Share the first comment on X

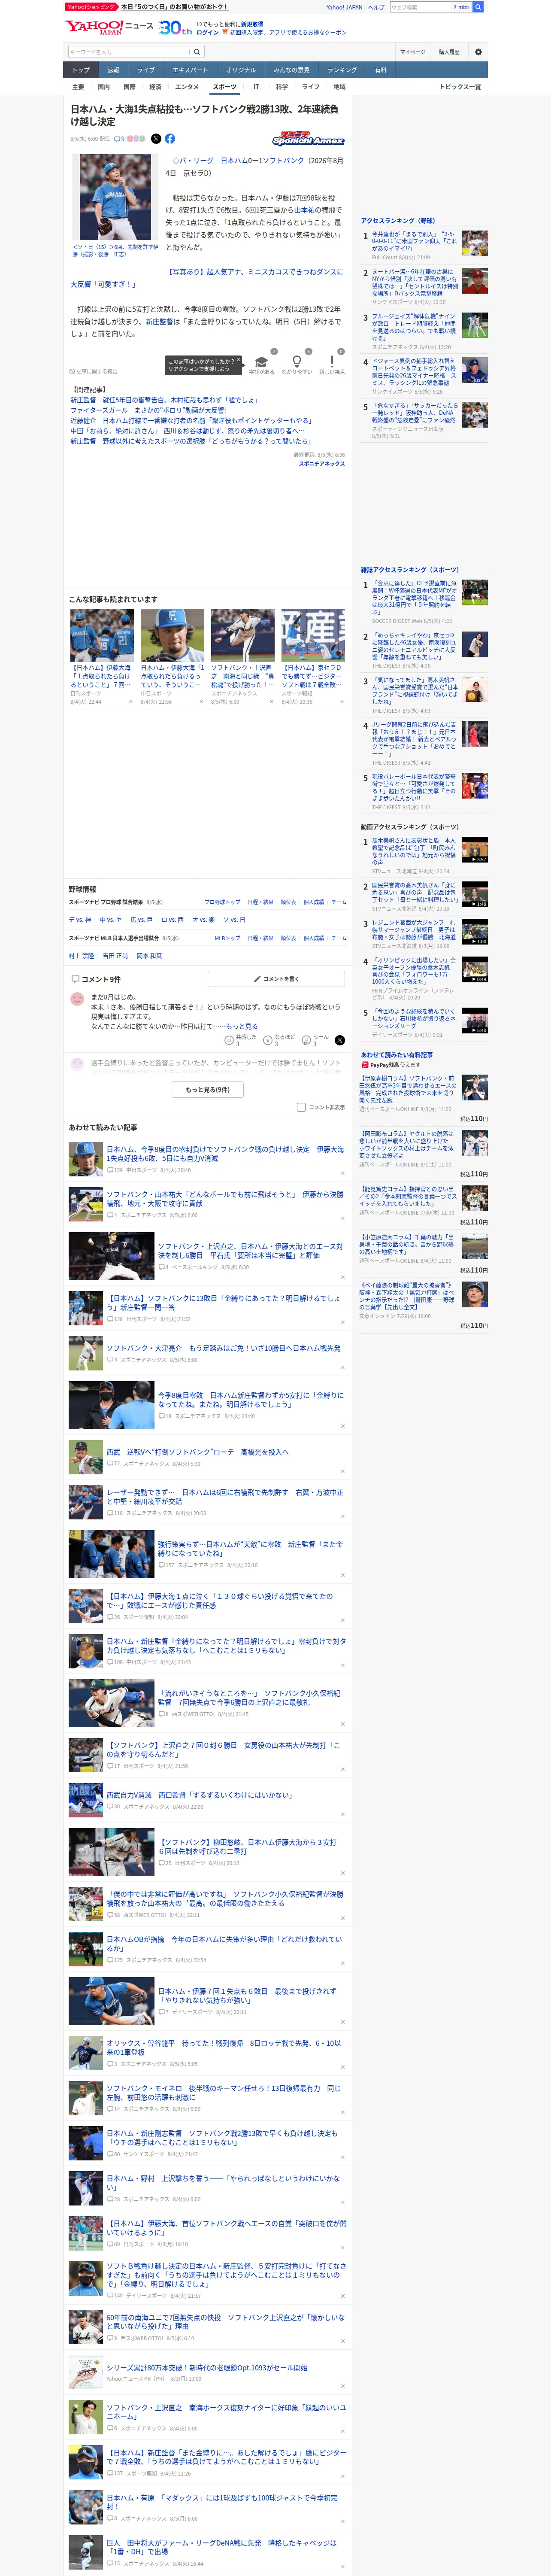click(x=340, y=1040)
